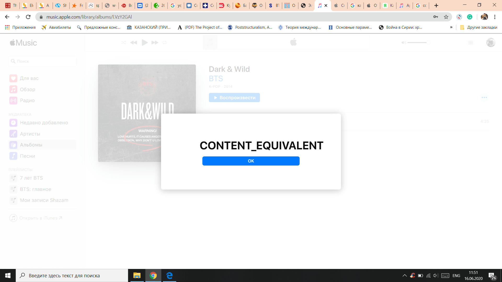Screen dimensions: 502x282
Task: Switch to the rightmost Google tab
Action: coord(421,5)
